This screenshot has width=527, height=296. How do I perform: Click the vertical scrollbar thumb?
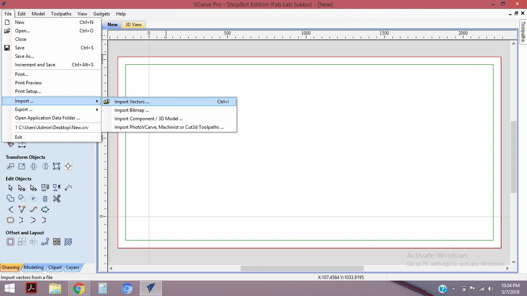tap(513, 157)
